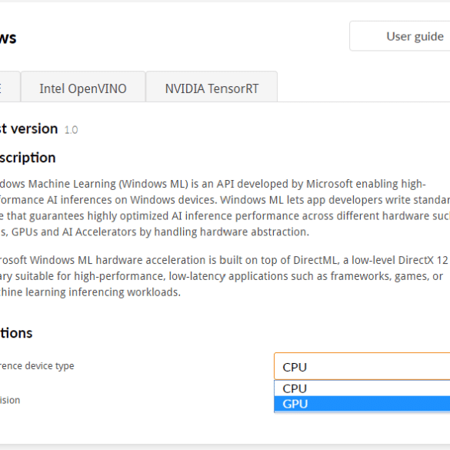The height and width of the screenshot is (450, 450).
Task: Switch to the Intel OpenVINO tab
Action: click(x=83, y=87)
